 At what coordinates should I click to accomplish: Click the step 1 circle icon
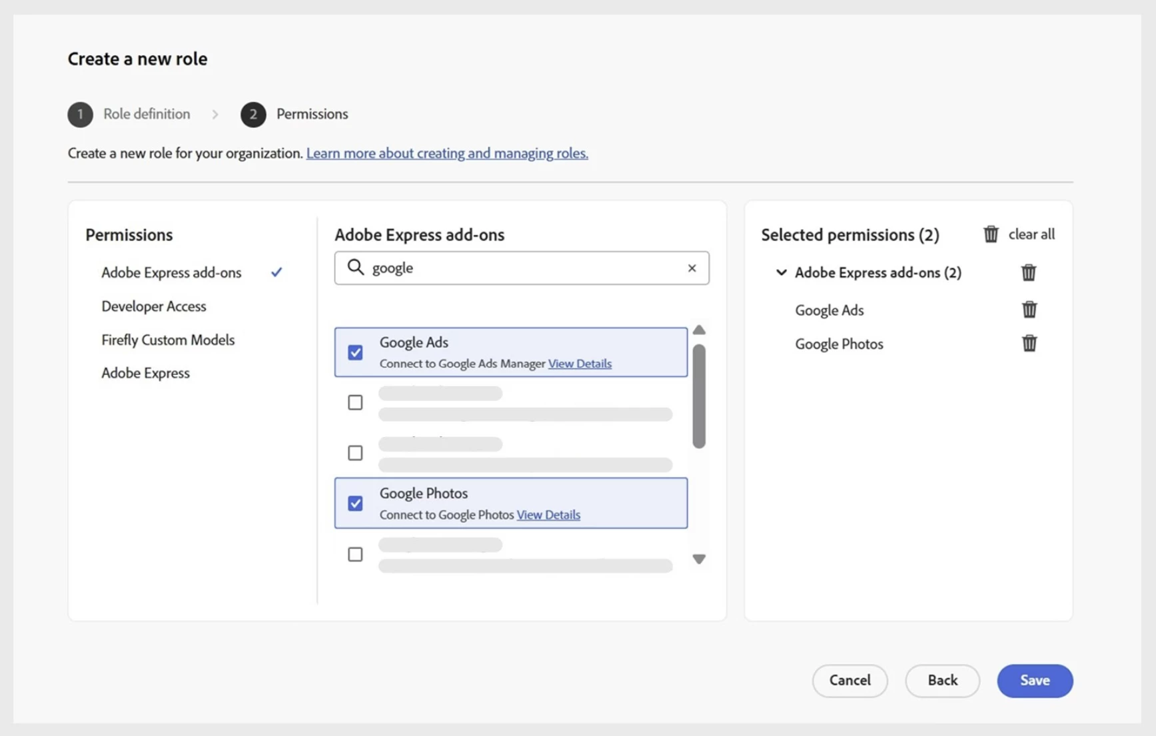tap(81, 115)
